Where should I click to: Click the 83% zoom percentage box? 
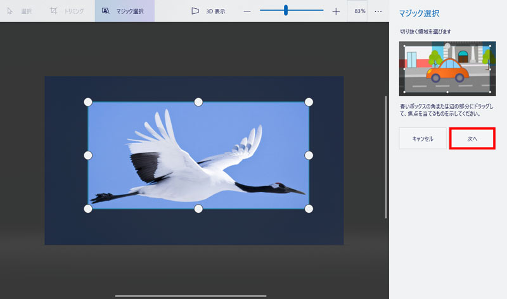coord(359,11)
